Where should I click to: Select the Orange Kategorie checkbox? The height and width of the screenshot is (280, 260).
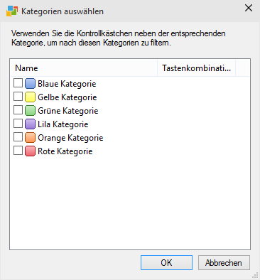18,137
